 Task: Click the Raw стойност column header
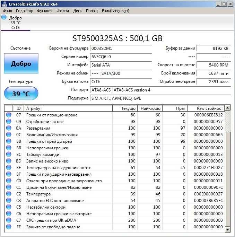pyautogui.click(x=206, y=108)
